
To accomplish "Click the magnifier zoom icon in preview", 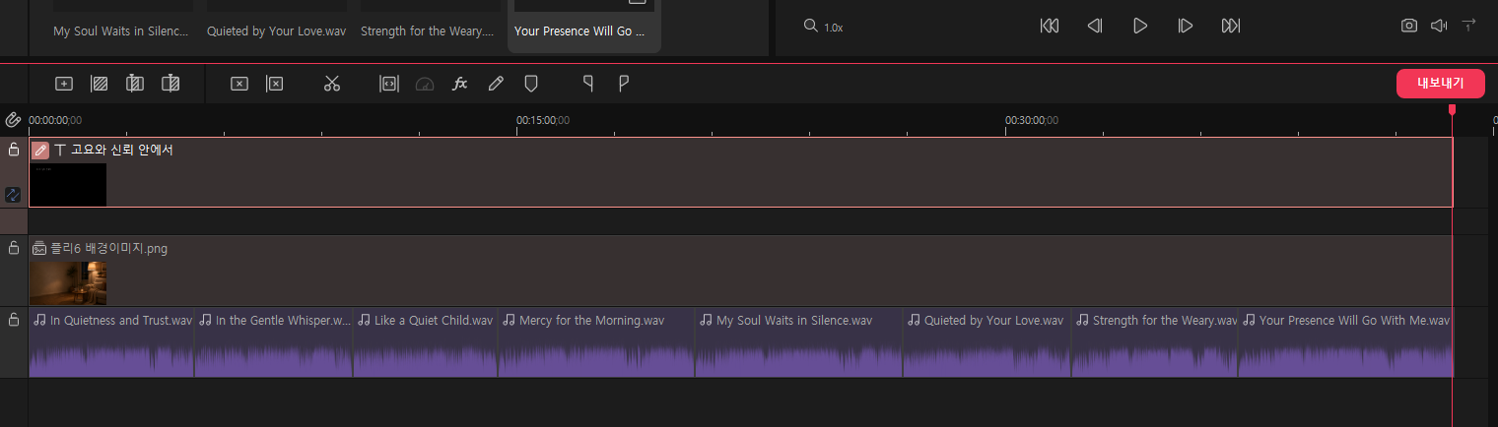I will tap(810, 26).
